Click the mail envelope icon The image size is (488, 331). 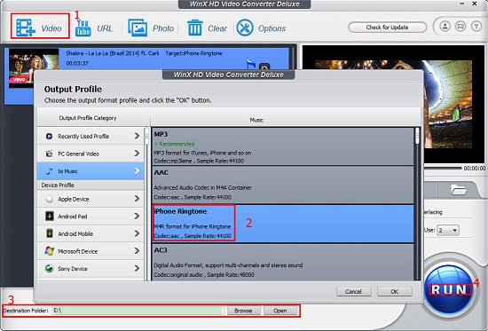click(460, 26)
